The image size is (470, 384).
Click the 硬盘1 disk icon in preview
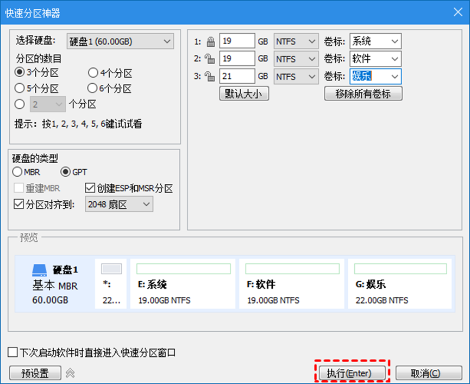pyautogui.click(x=40, y=270)
